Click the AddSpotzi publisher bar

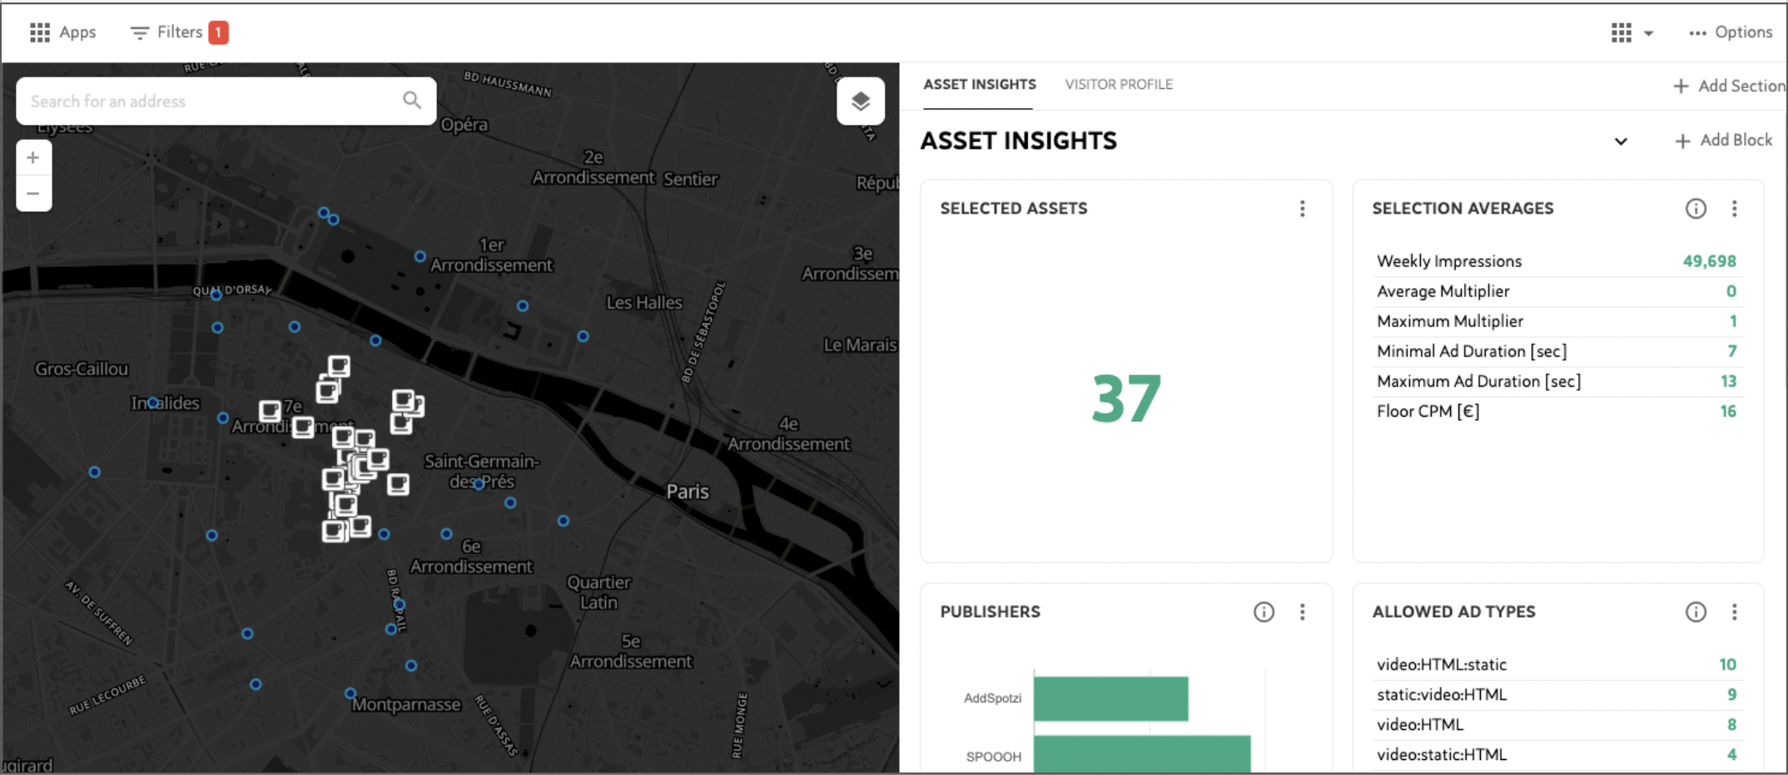click(1110, 698)
